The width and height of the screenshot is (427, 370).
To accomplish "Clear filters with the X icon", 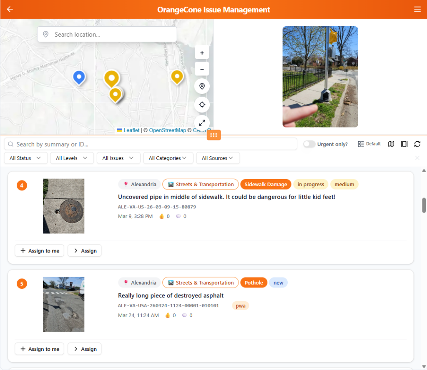I will point(417,158).
